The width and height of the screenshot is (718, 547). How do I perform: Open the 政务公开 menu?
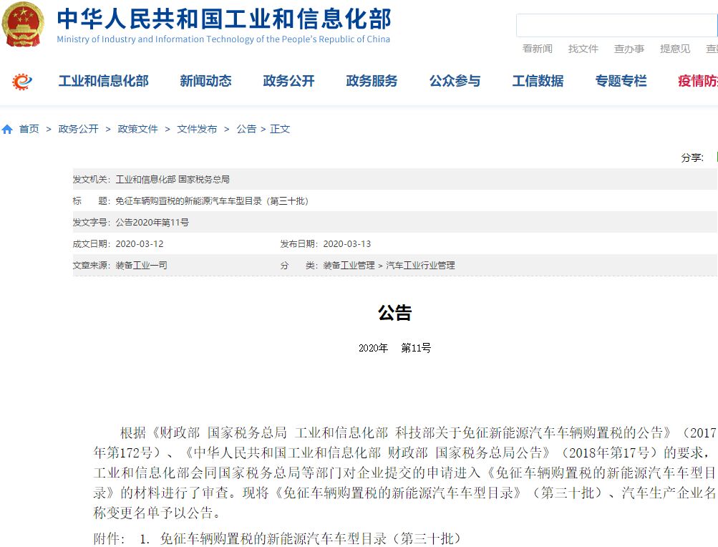(288, 81)
